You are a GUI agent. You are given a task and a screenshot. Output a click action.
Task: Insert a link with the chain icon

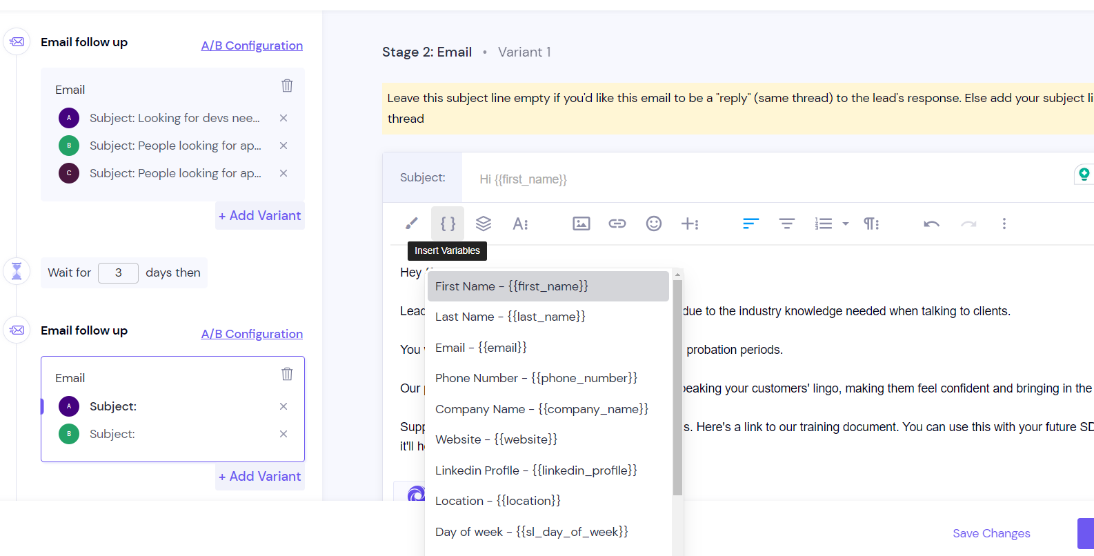(x=617, y=224)
